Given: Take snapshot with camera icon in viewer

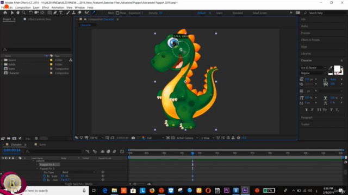Looking at the screenshot, I should (x=133, y=138).
